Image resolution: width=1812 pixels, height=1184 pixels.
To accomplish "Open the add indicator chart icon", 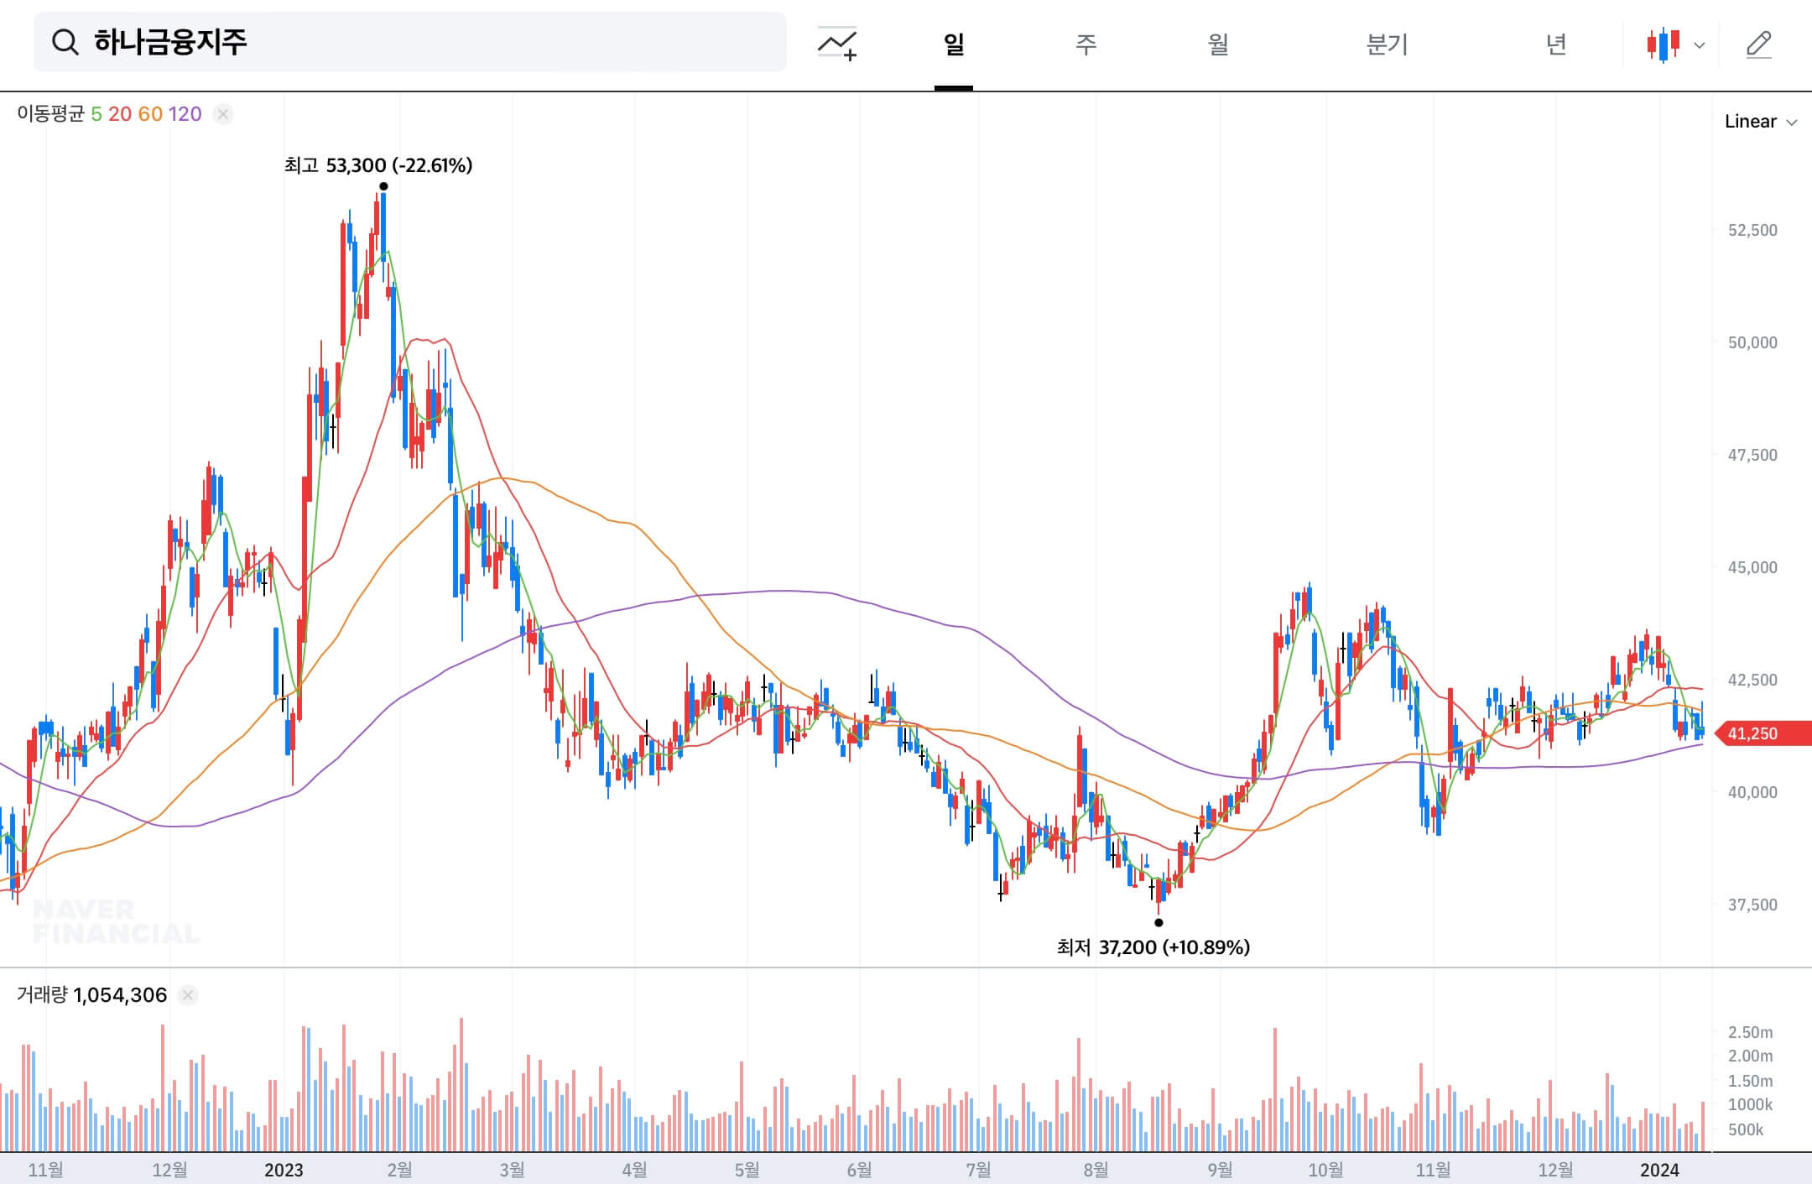I will tap(837, 44).
